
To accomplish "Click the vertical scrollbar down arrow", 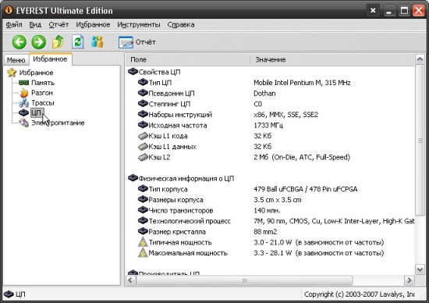I will (420, 269).
